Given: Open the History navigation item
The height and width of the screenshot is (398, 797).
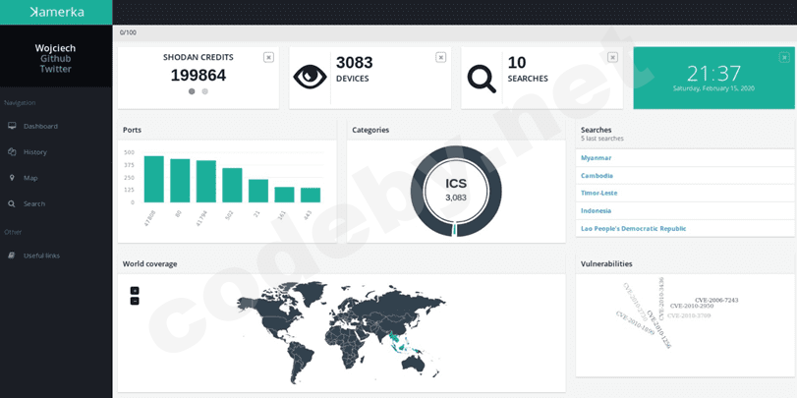Looking at the screenshot, I should click(35, 152).
